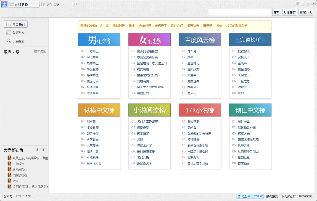
Task: Open book icon for 初来嫁到
Action: tap(9, 163)
